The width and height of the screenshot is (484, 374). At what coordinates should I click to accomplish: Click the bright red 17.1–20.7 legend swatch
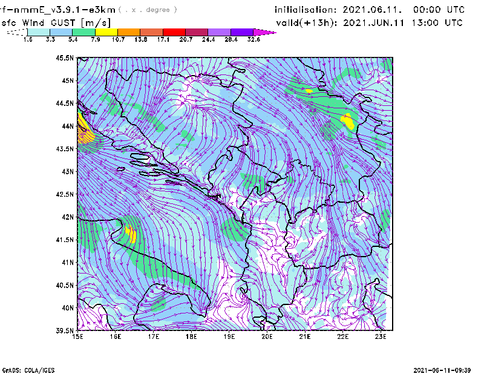(174, 32)
